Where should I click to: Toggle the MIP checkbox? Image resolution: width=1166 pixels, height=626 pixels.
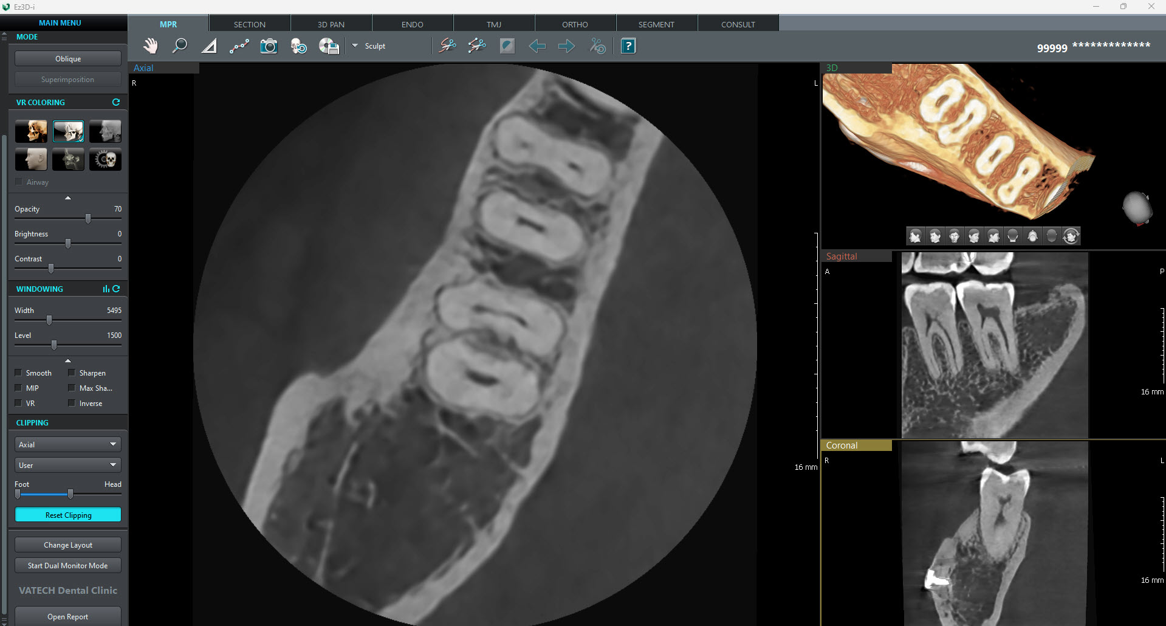19,388
